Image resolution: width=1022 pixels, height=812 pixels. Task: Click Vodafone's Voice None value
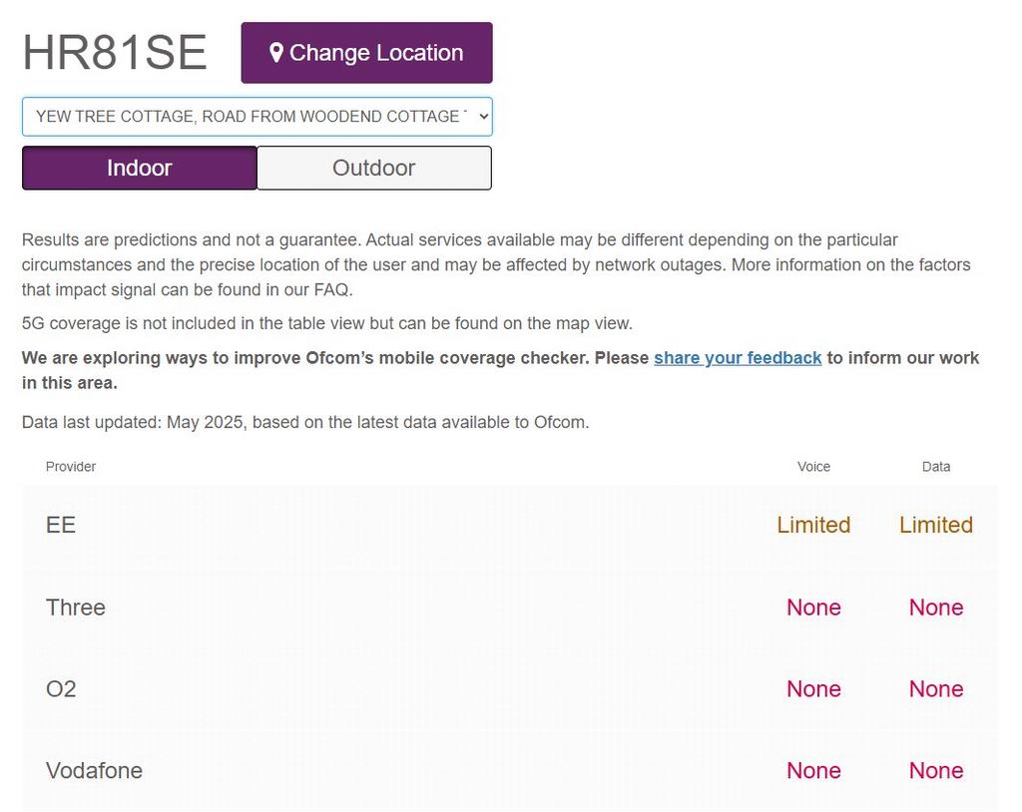pyautogui.click(x=813, y=770)
